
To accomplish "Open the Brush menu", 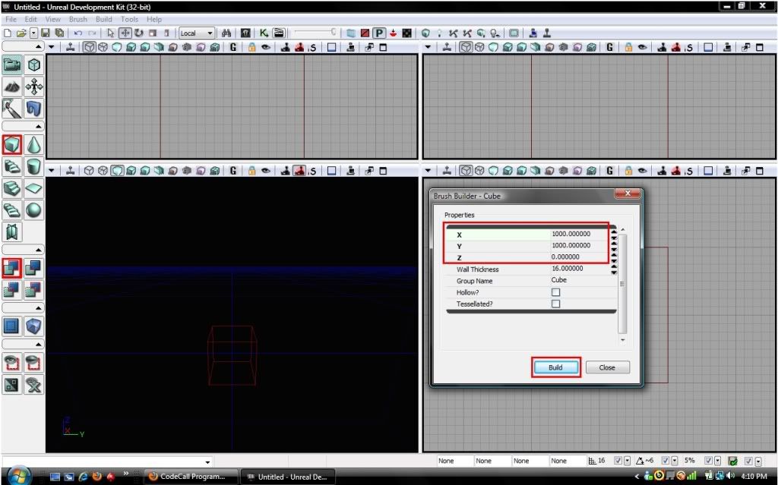I will [78, 19].
